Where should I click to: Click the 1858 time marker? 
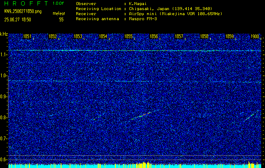[204, 37]
